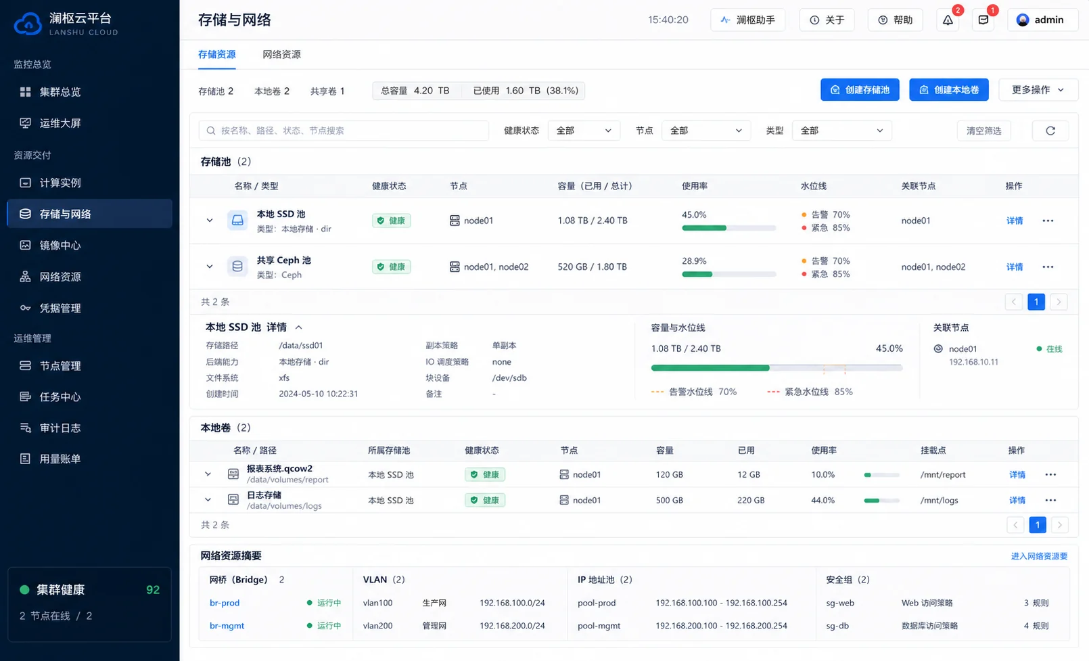This screenshot has height=661, width=1089.
Task: Click the Lanshu Cloud logo icon
Action: (x=28, y=24)
